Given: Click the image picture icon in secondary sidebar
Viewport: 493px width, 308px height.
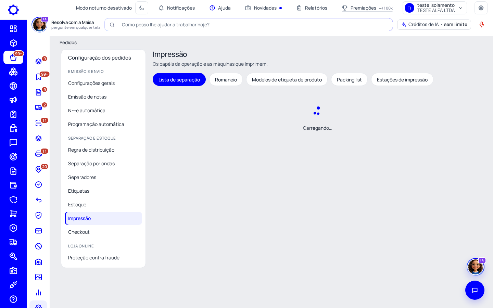Looking at the screenshot, I should pyautogui.click(x=39, y=277).
